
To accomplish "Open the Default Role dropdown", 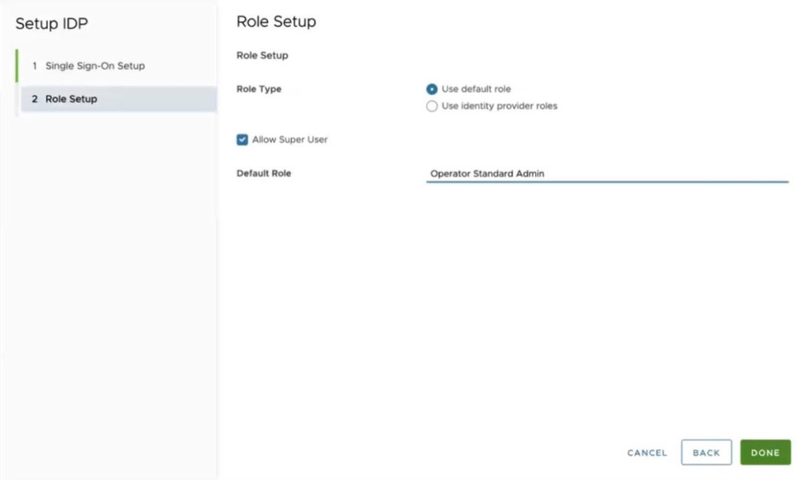I will (x=606, y=174).
